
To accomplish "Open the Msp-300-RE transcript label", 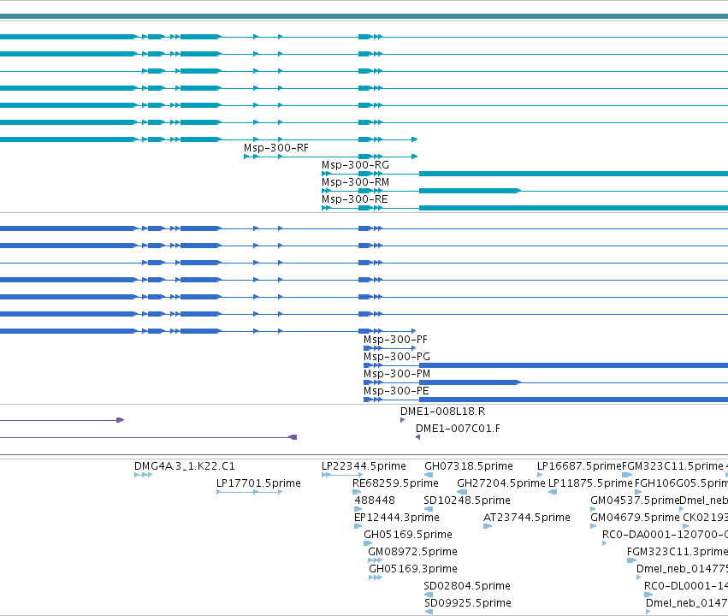I will coord(355,199).
